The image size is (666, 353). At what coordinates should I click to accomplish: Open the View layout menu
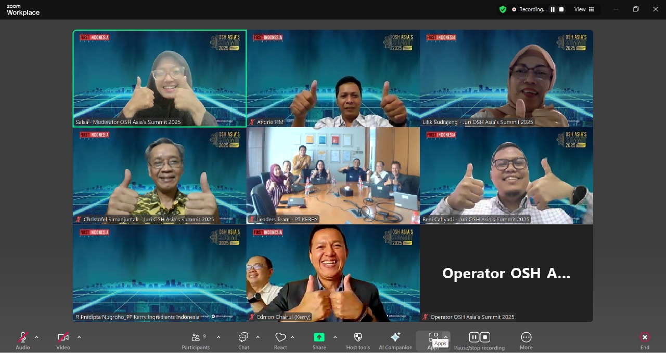point(584,9)
